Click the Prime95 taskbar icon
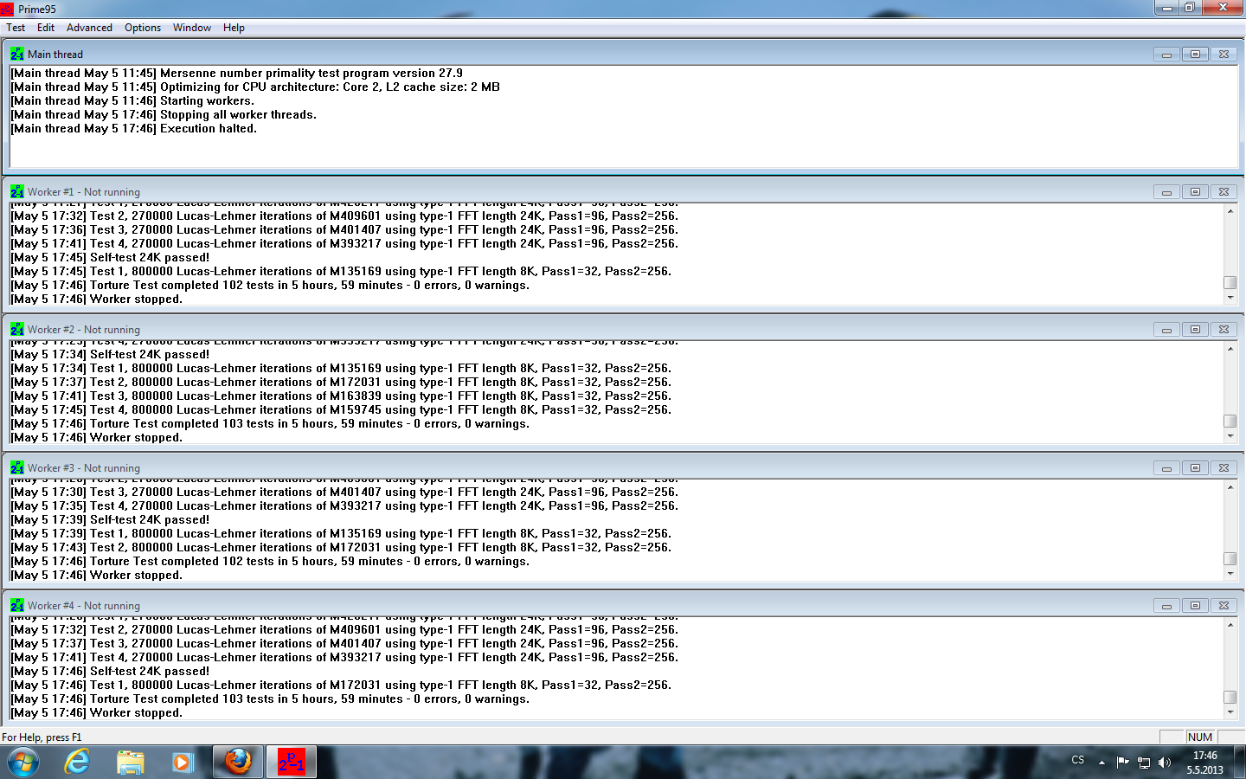This screenshot has height=779, width=1246. [291, 762]
